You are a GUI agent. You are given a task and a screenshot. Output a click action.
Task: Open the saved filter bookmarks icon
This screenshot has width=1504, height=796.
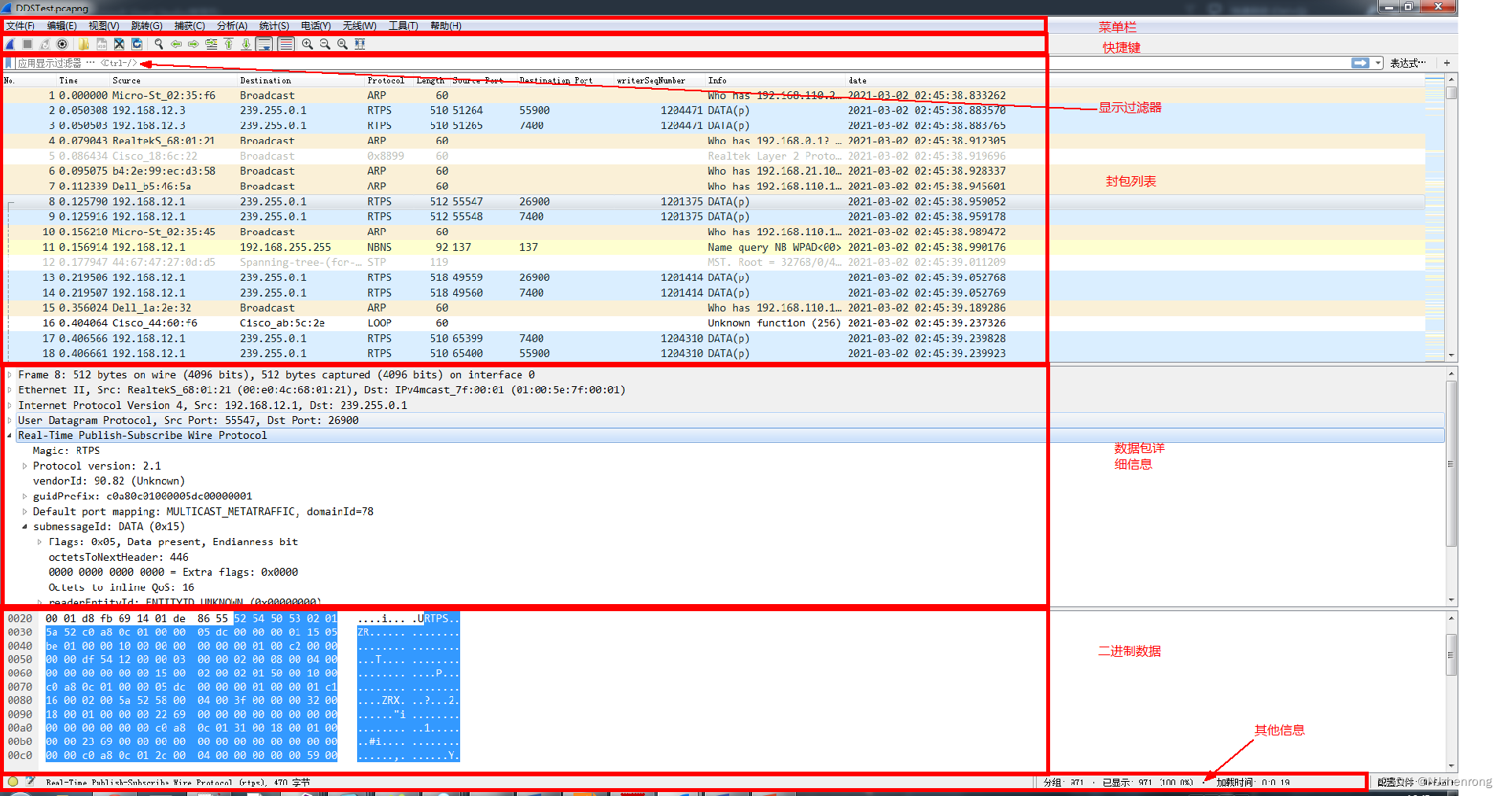[9, 63]
